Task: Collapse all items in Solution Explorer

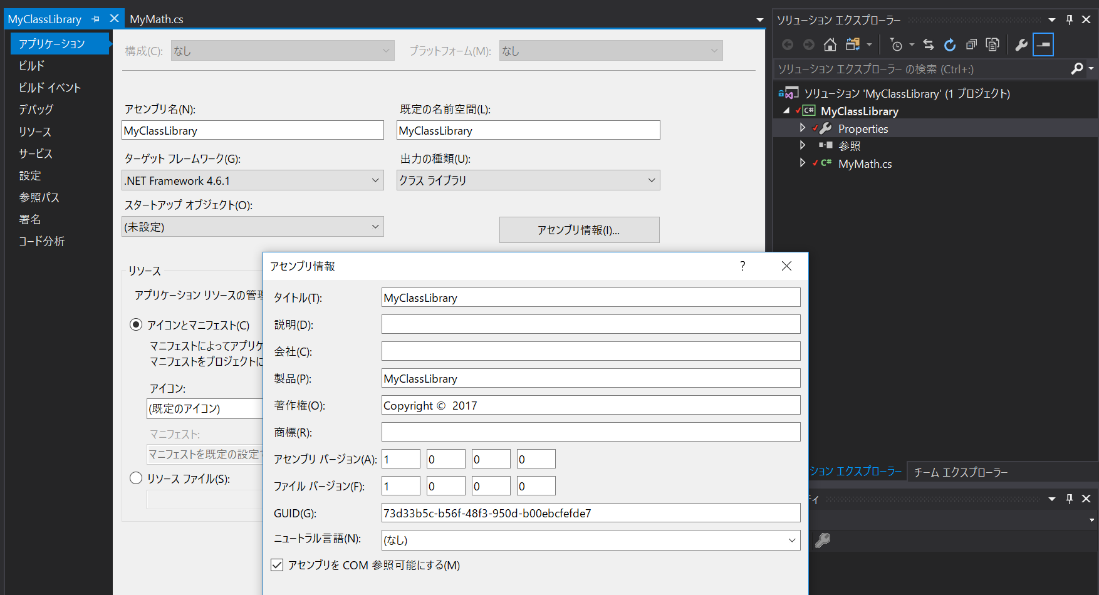Action: tap(971, 44)
